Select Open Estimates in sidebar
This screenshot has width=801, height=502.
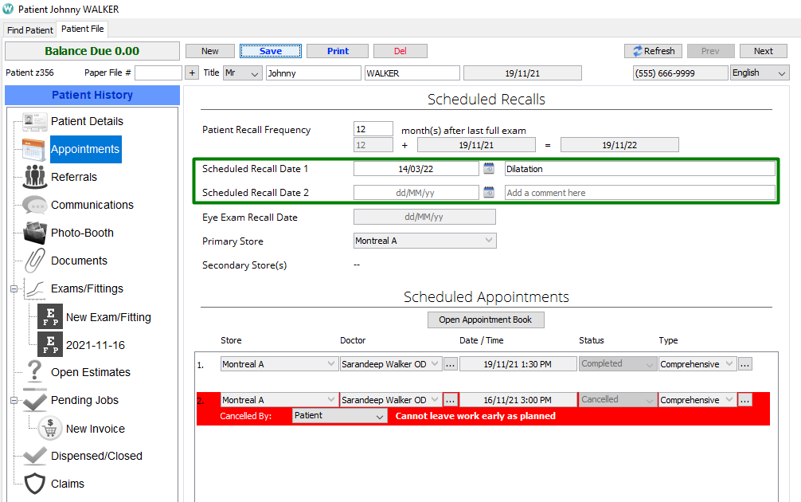[91, 372]
